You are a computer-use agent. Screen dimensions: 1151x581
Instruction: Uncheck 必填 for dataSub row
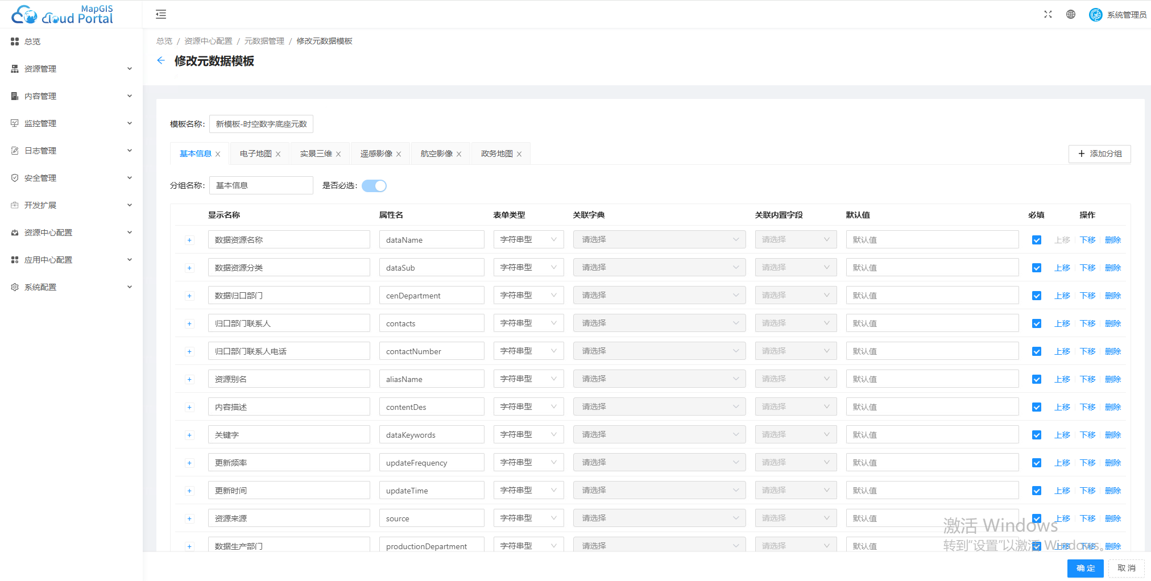point(1037,268)
